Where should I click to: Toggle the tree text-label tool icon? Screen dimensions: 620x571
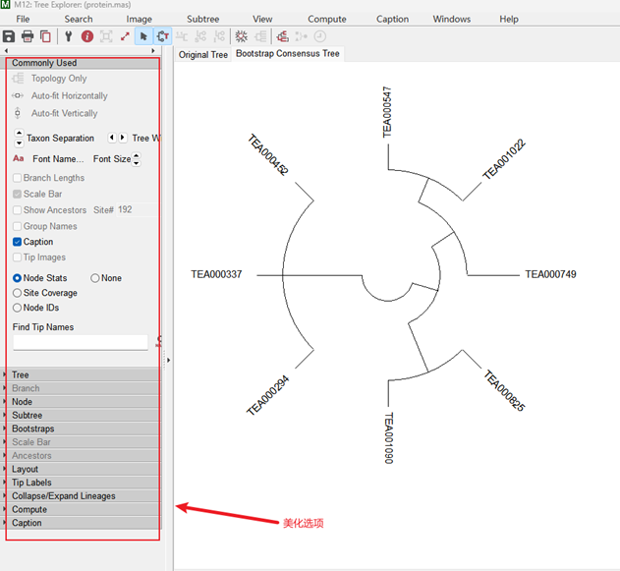pyautogui.click(x=162, y=36)
